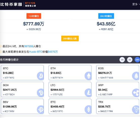Click the TRX $338.79万 amount
Screen dimensions: 140x118
coord(104,107)
